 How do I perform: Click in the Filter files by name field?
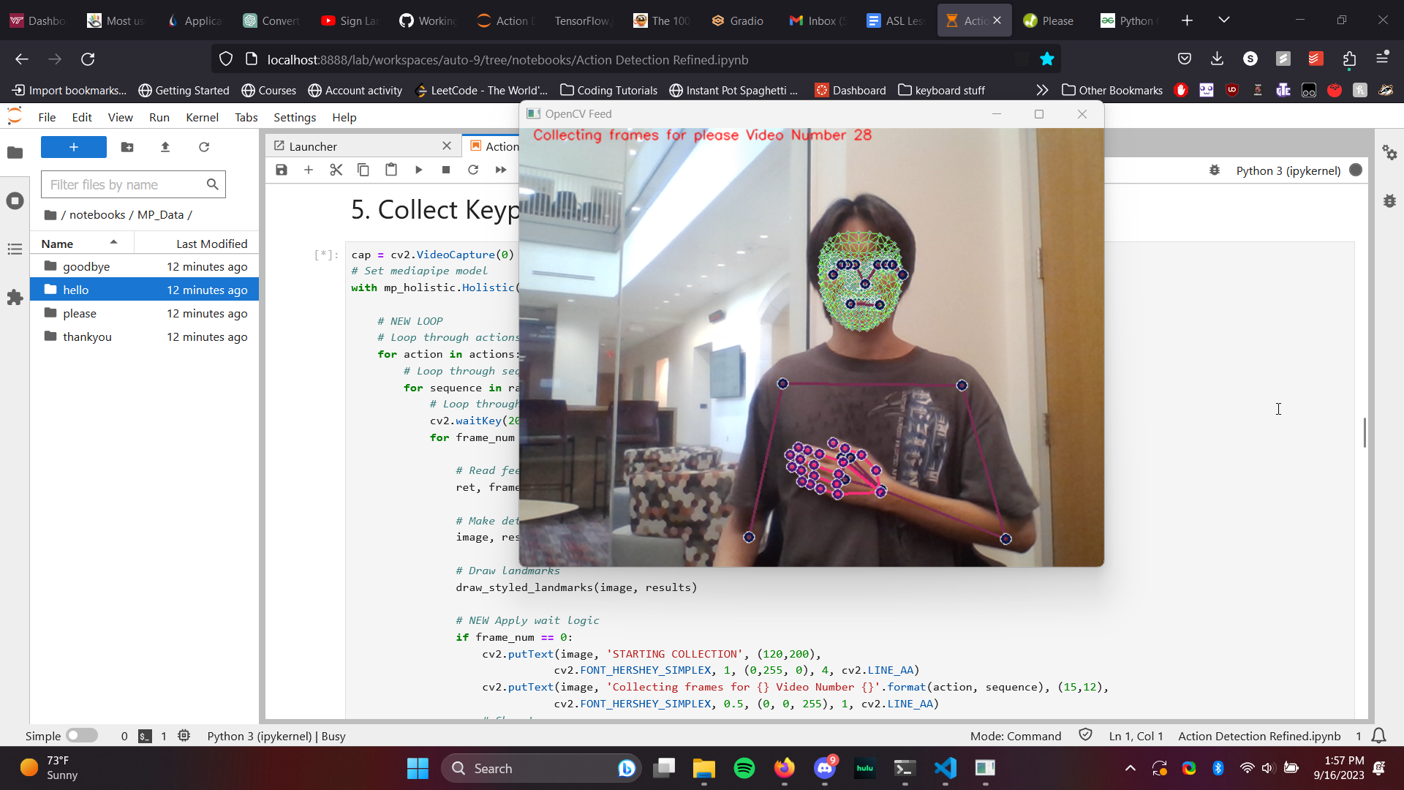tap(124, 184)
